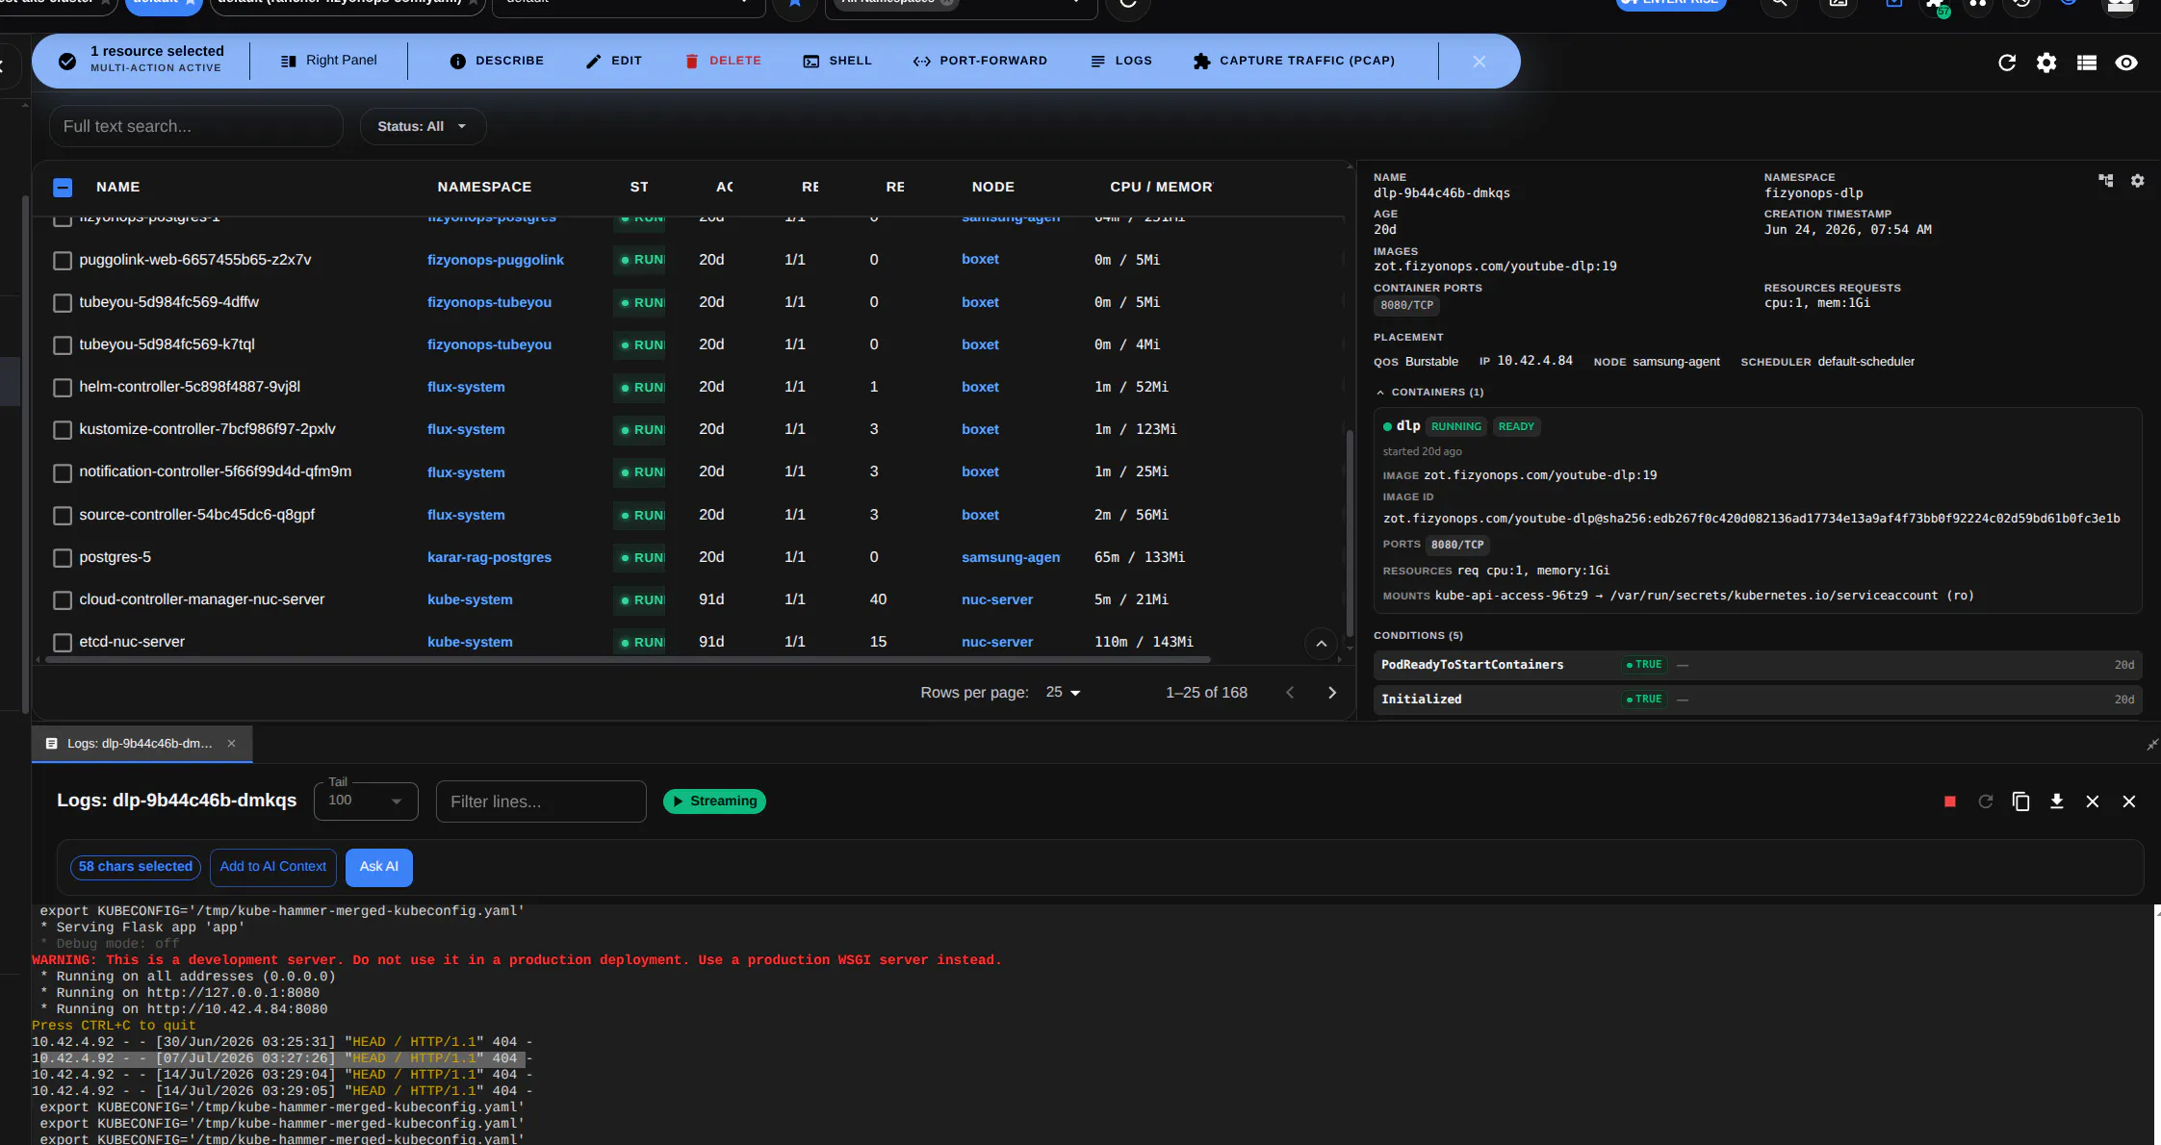Close the Logs dlp tab
Viewport: 2161px width, 1145px height.
pos(231,744)
